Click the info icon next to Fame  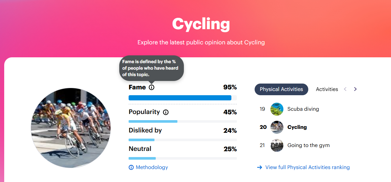coord(152,87)
